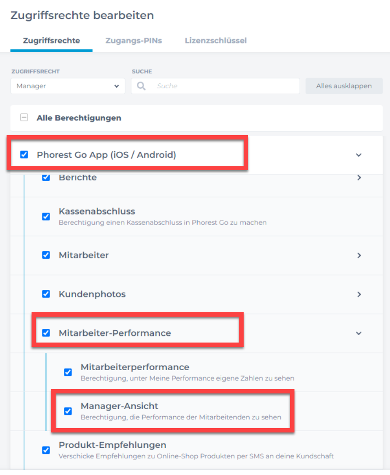Click the Alle Berechtigungen label

[x=79, y=118]
